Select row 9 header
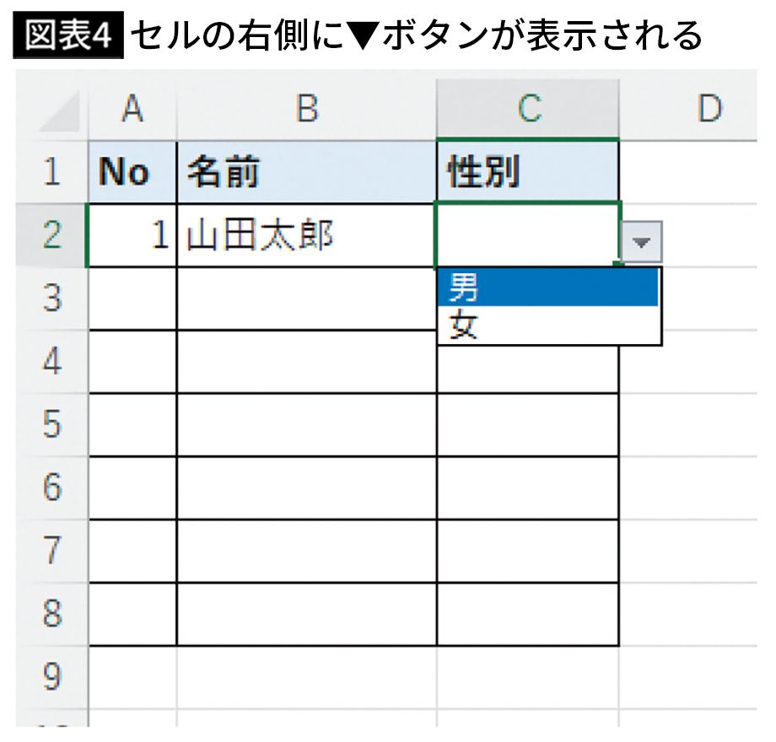This screenshot has height=742, width=776. click(52, 676)
